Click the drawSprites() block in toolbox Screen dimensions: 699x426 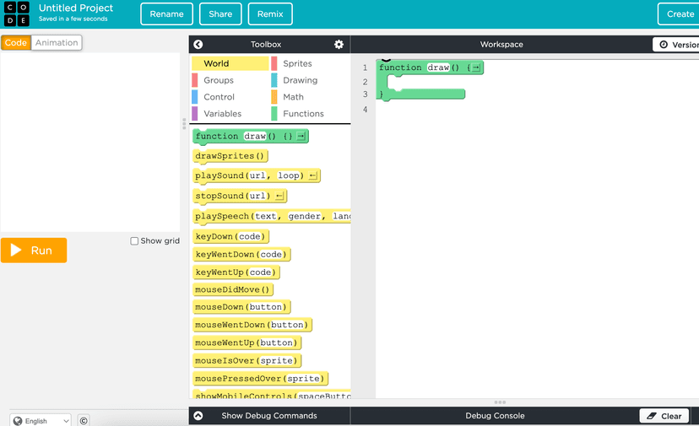click(230, 156)
